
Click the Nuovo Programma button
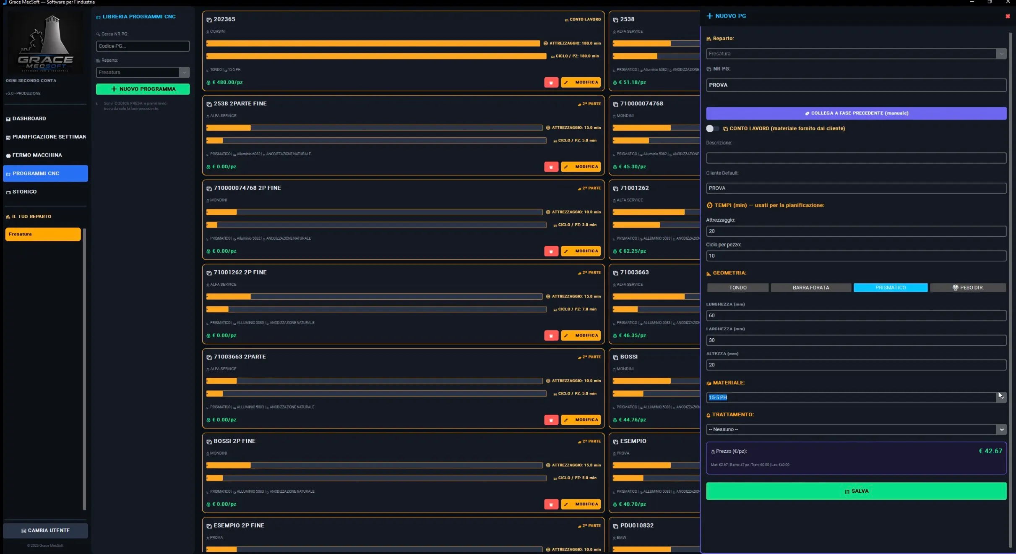coord(143,89)
